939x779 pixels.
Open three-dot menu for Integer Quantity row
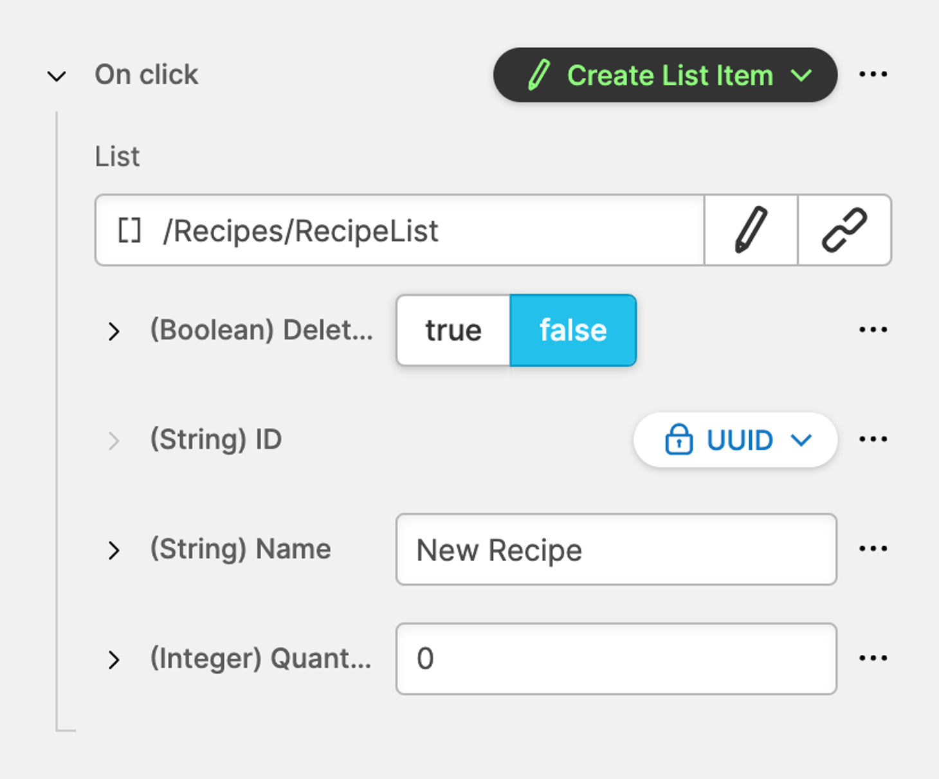(873, 658)
